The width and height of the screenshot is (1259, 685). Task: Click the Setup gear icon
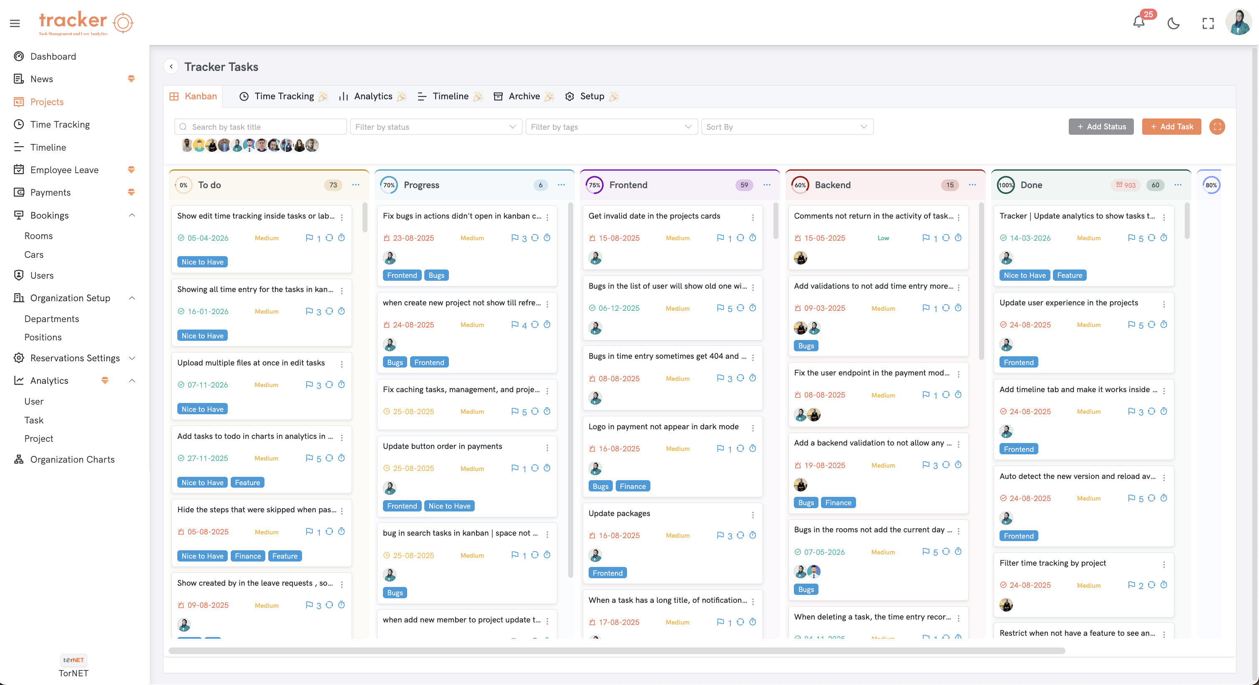[569, 96]
